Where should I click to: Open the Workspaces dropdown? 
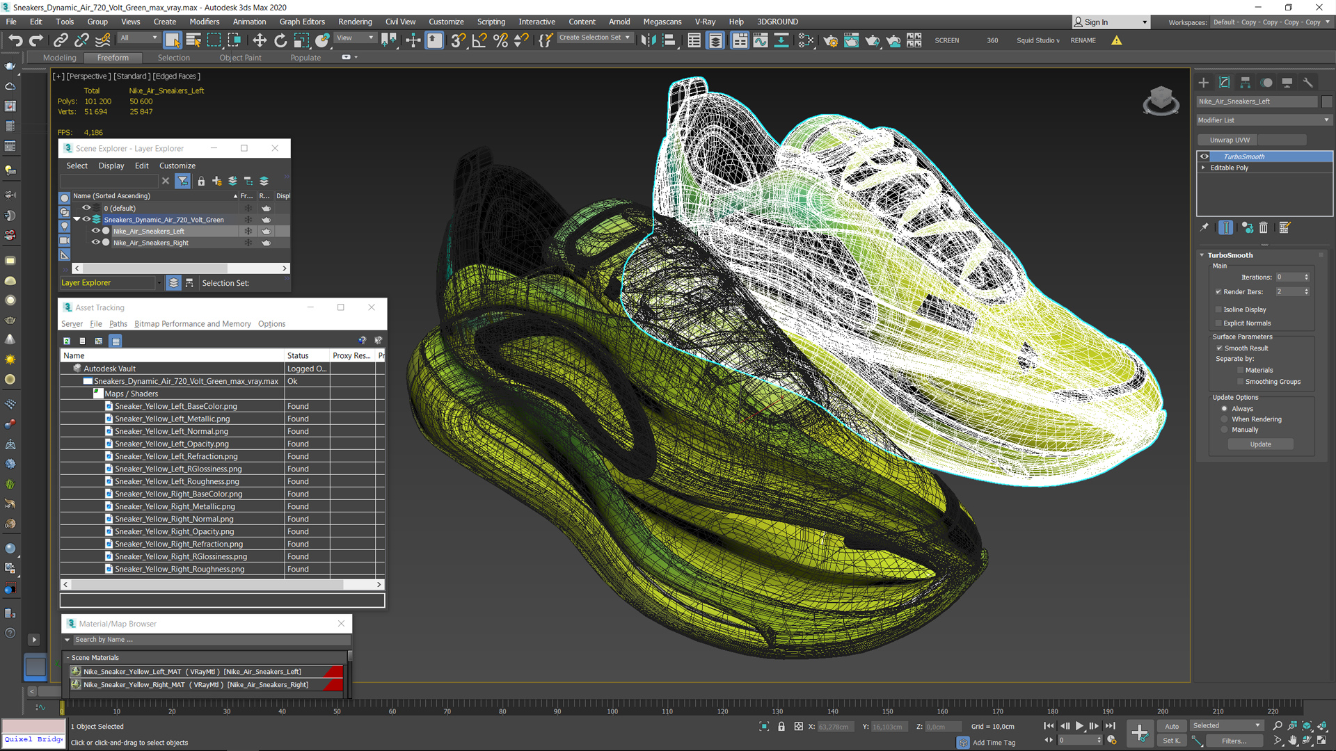tap(1271, 22)
